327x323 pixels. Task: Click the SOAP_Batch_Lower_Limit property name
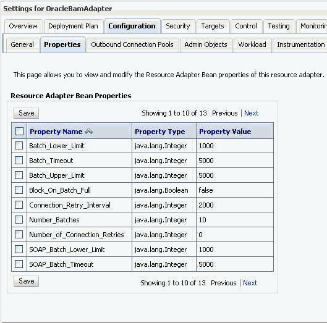(x=67, y=250)
